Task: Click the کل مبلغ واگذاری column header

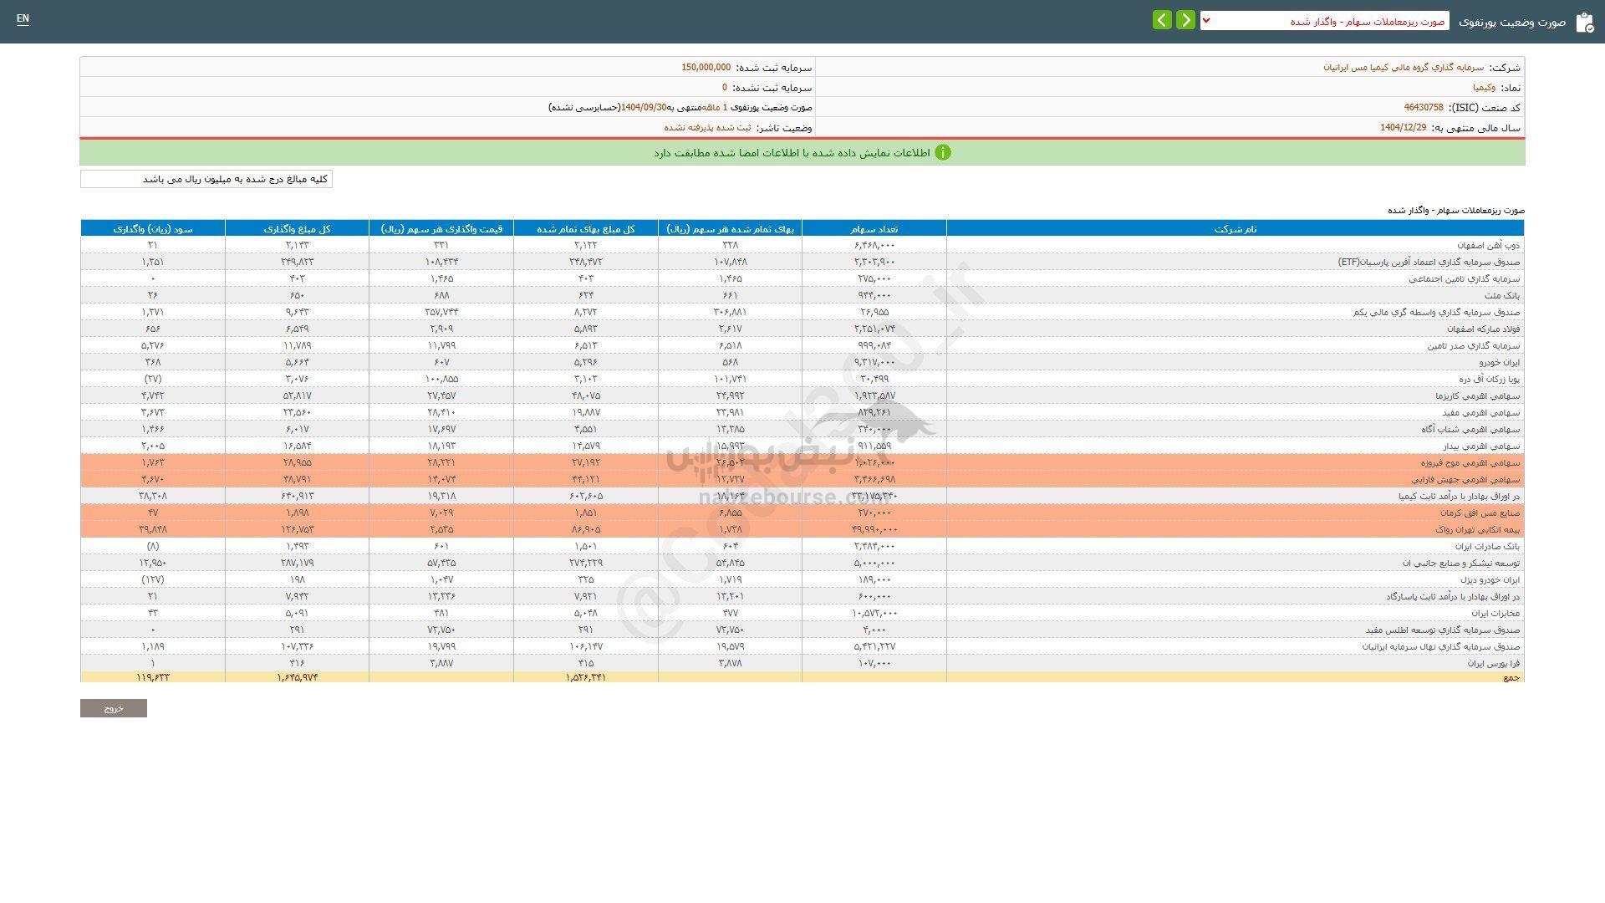Action: pos(297,229)
